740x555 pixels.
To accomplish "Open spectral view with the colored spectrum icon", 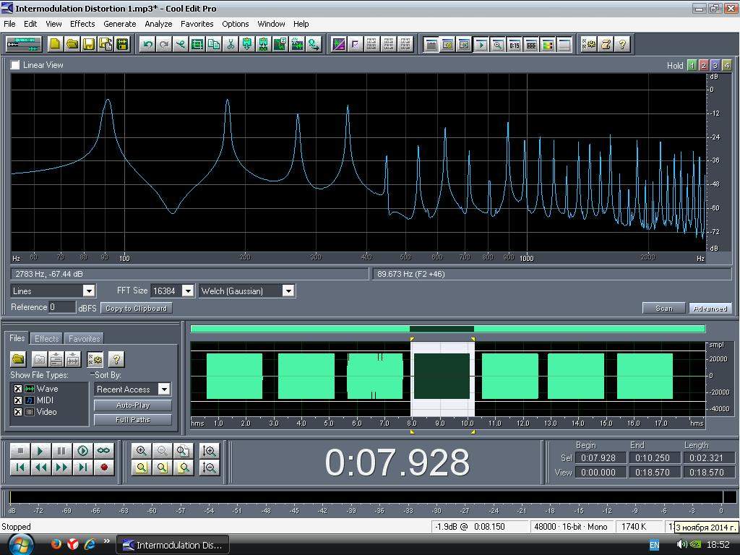I will [548, 45].
